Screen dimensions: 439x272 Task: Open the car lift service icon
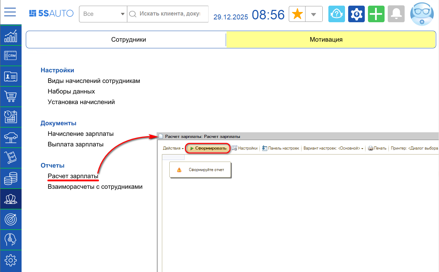(x=11, y=137)
